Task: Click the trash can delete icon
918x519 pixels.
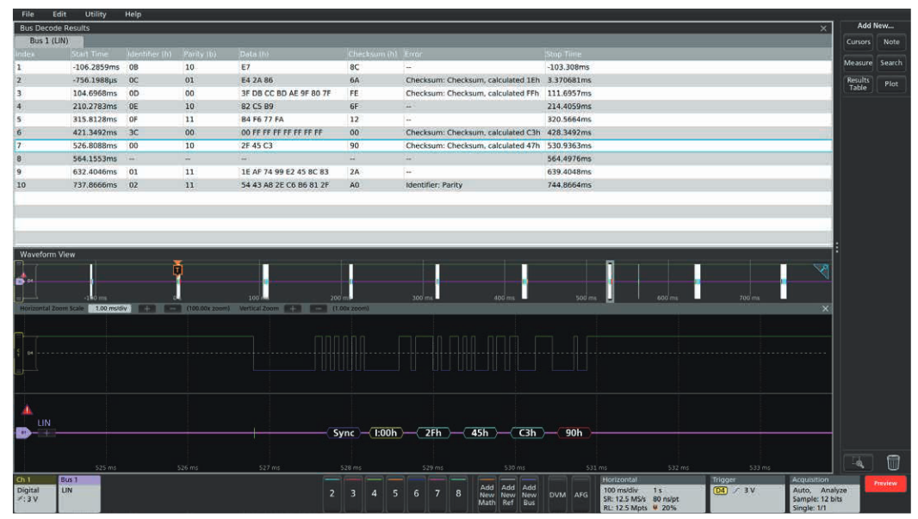Action: 893,463
